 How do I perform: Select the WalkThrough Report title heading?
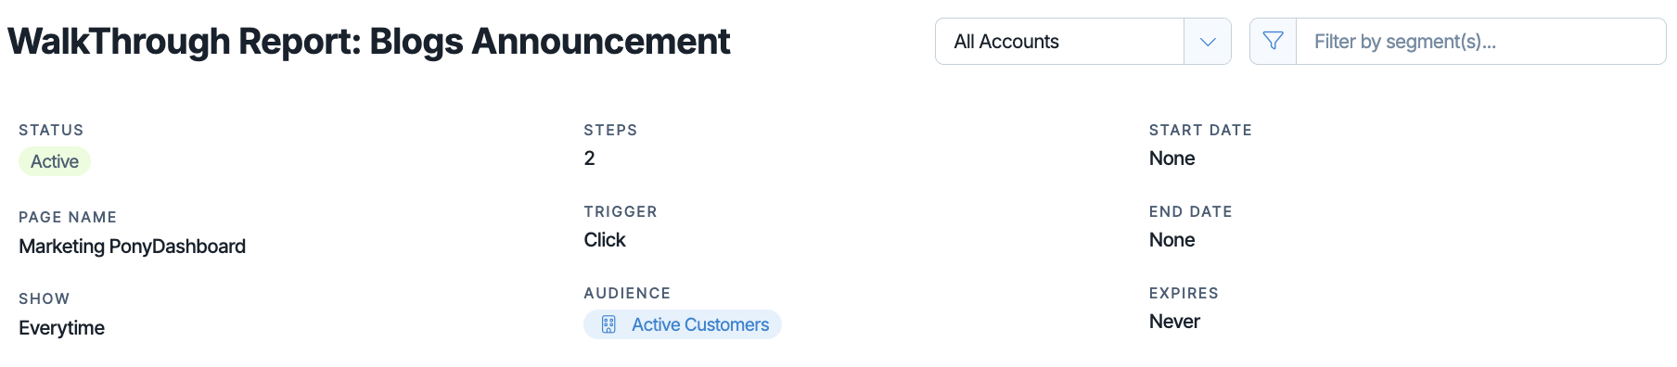pos(369,42)
